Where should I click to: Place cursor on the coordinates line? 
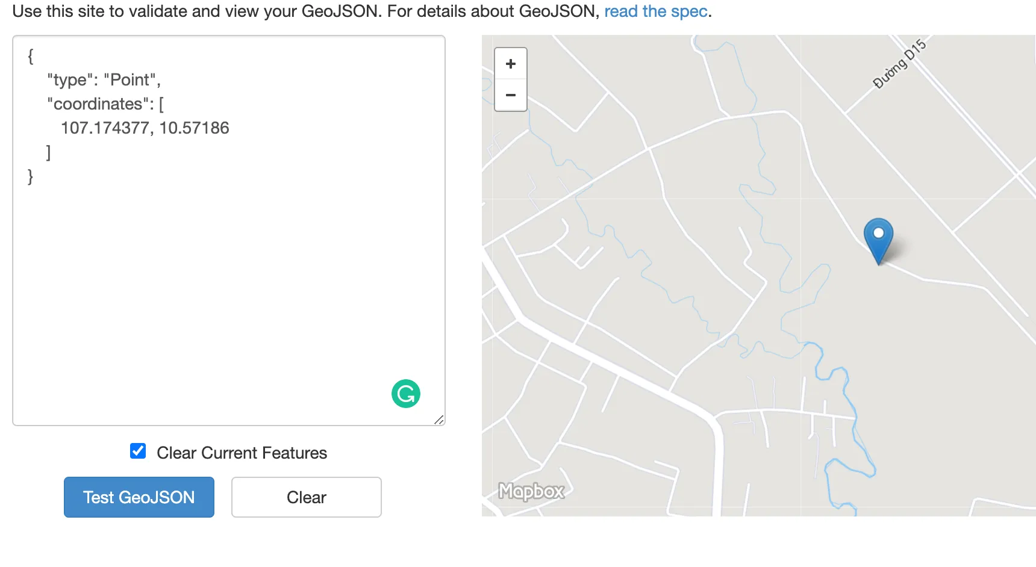click(x=145, y=128)
